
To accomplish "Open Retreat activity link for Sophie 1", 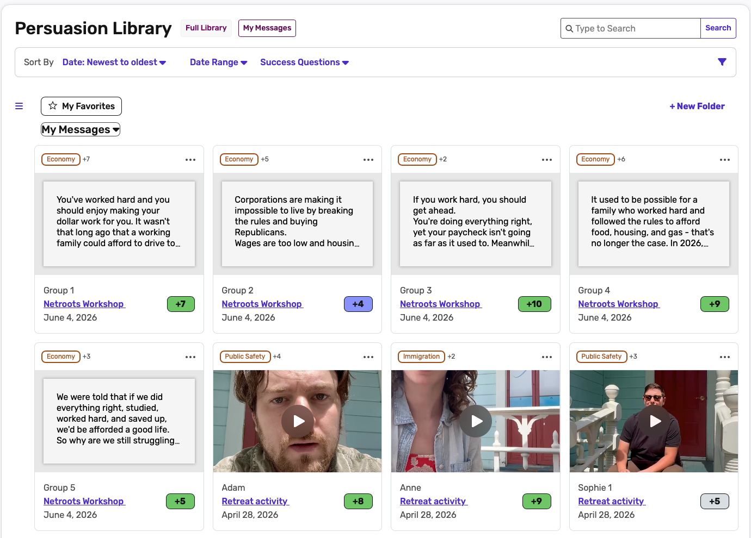I will point(612,502).
